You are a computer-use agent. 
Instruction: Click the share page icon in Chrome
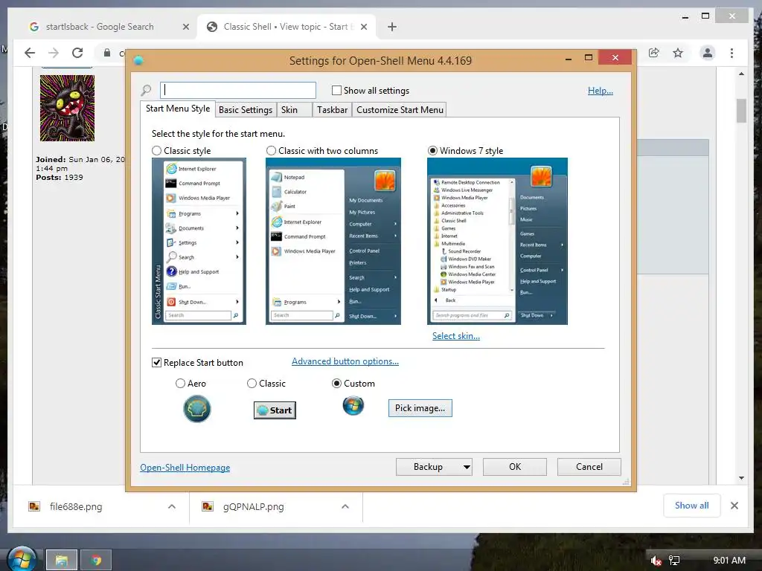653,53
